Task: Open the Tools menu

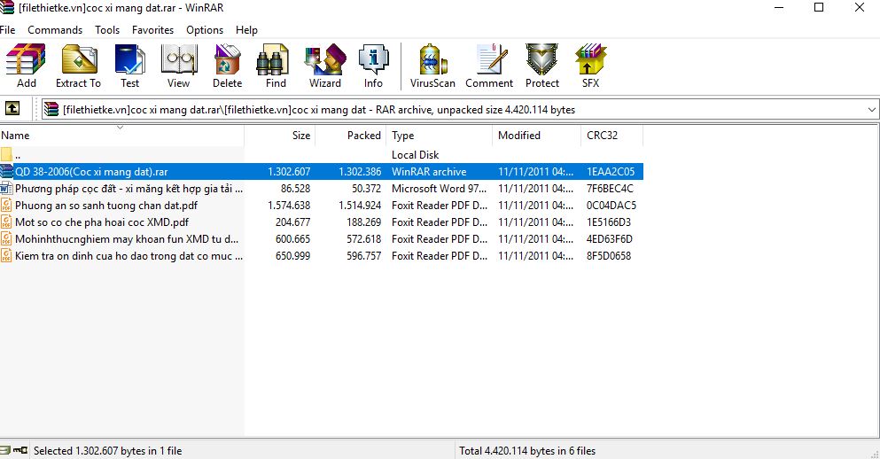Action: 107,30
